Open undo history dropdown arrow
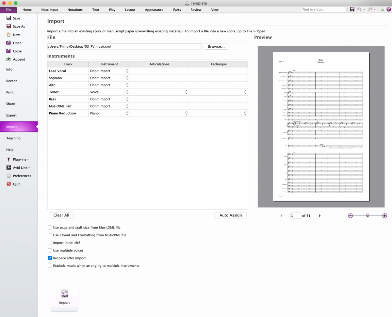Screen dimensions: 392x317 coord(364,10)
